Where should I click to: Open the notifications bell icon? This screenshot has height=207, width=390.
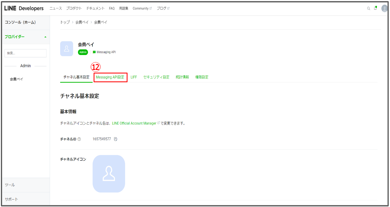(x=375, y=8)
